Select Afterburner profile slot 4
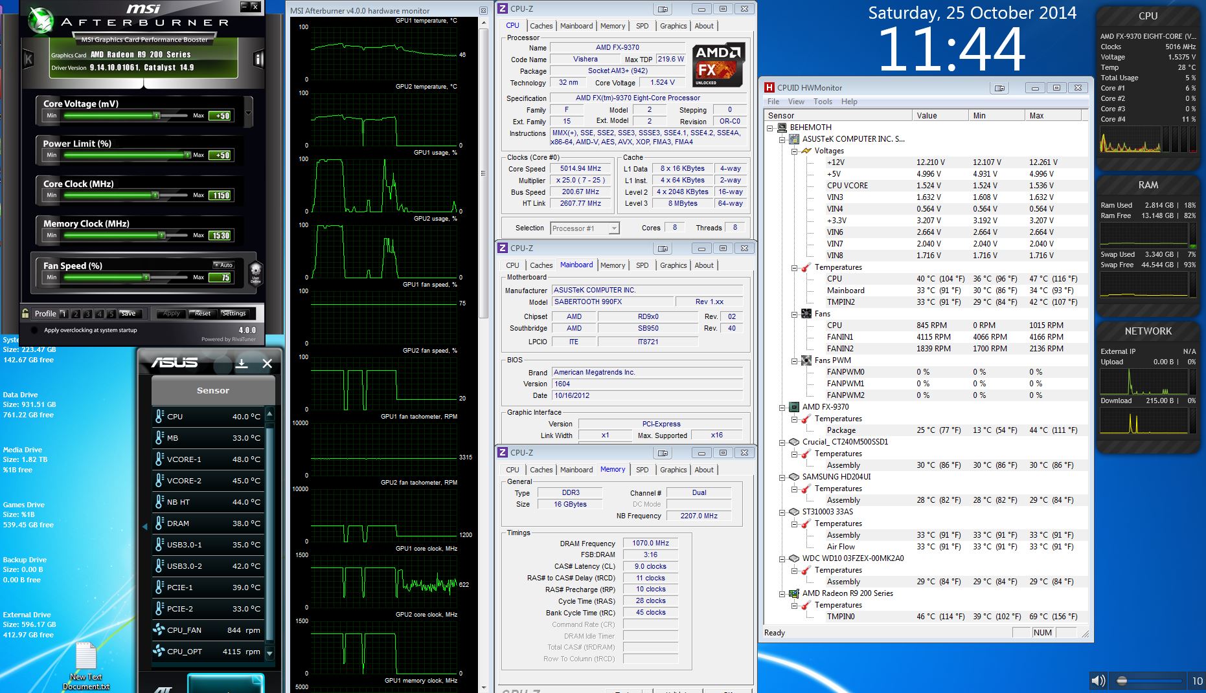The height and width of the screenshot is (693, 1206). (x=99, y=314)
